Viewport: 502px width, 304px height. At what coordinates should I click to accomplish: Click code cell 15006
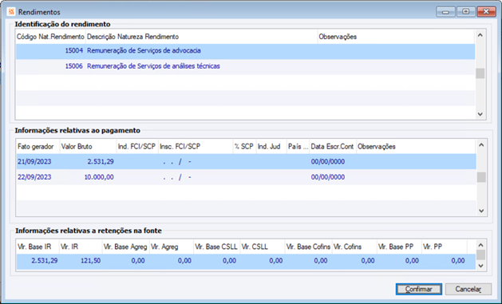pyautogui.click(x=73, y=66)
